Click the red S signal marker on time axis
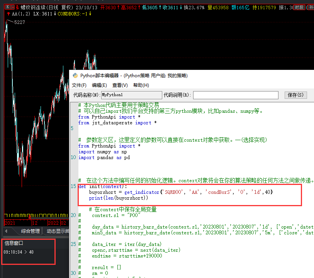Image resolution: width=314 pixels, height=278 pixels. pos(29,217)
